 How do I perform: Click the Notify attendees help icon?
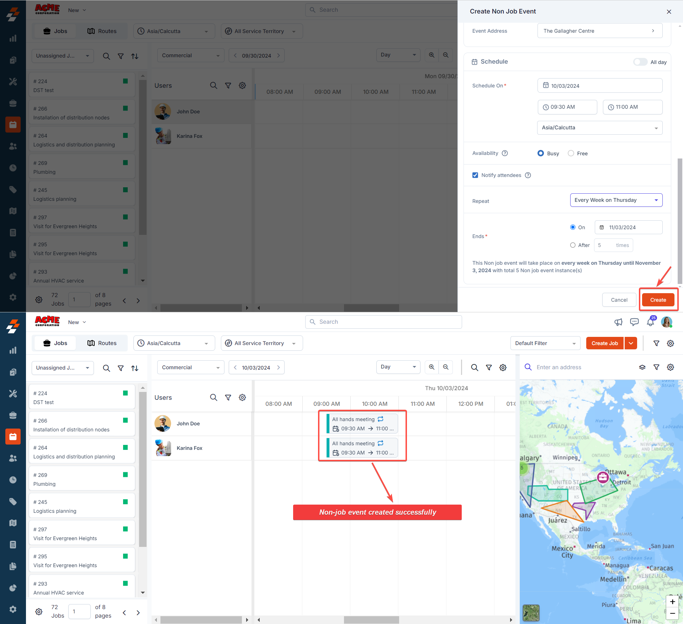pos(528,175)
